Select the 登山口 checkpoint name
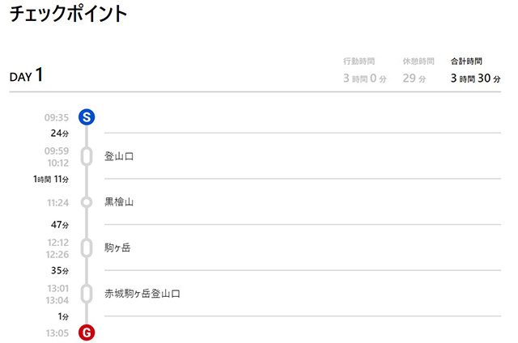The width and height of the screenshot is (518, 343). point(119,156)
